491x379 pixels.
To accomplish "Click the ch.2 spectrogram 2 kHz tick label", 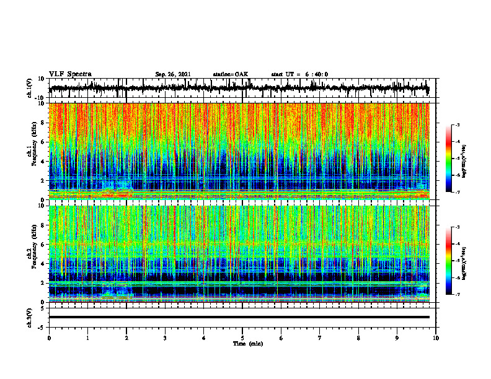I will (43, 283).
